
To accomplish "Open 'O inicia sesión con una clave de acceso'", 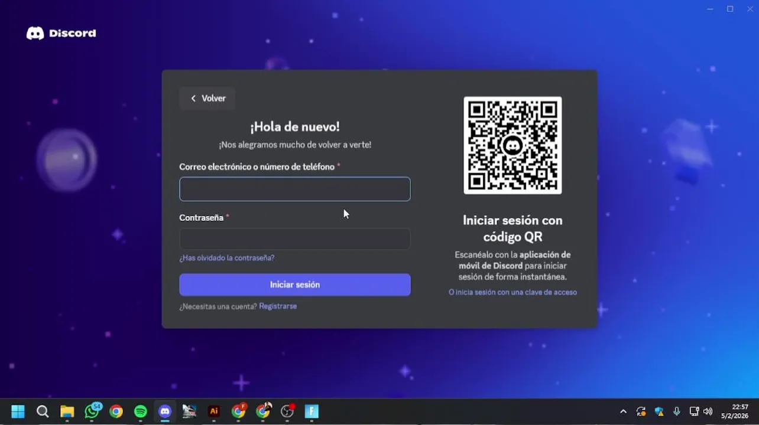I will coord(513,292).
